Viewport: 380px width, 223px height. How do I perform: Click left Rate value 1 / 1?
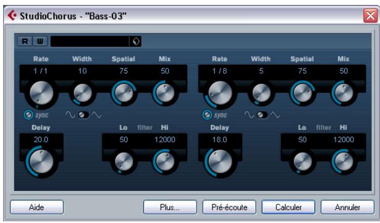click(x=41, y=71)
